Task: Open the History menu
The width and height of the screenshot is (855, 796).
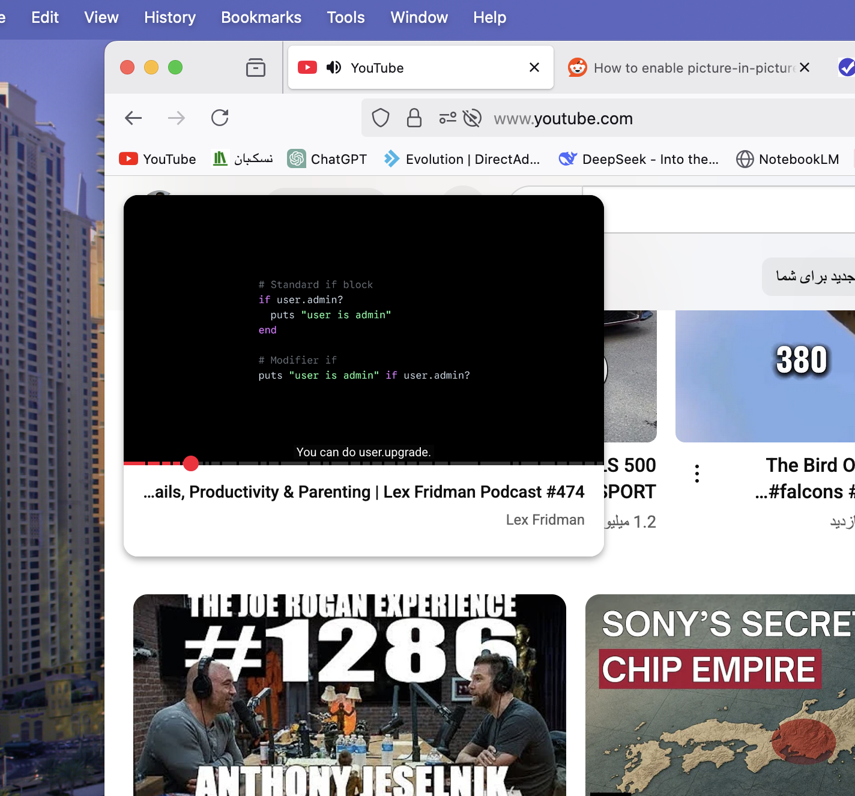Action: [x=170, y=17]
